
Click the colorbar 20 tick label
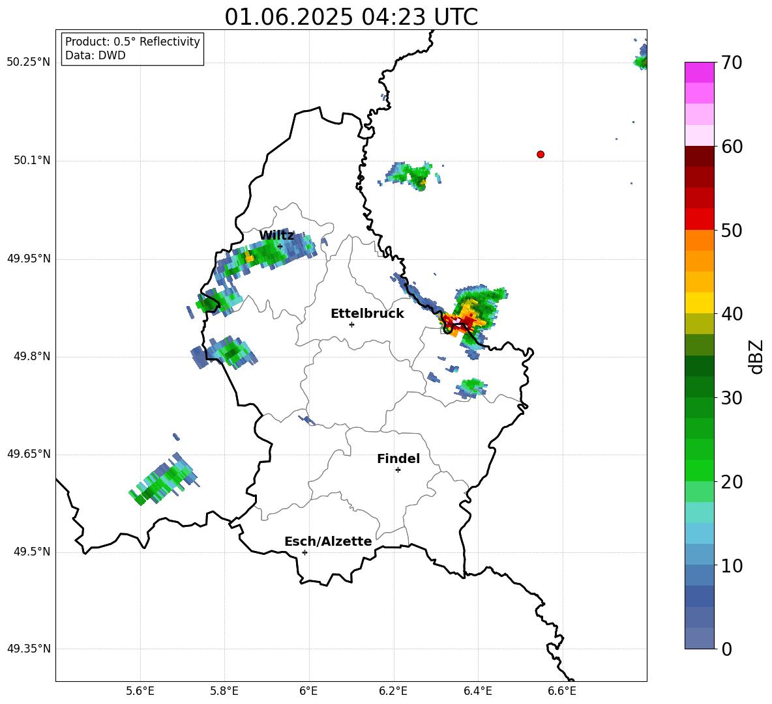tap(731, 482)
